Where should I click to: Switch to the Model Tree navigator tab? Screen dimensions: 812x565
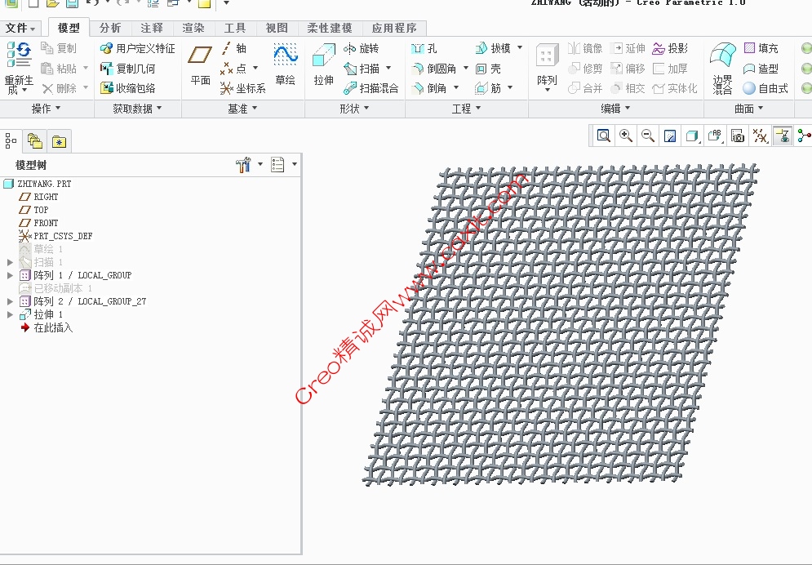click(x=11, y=141)
